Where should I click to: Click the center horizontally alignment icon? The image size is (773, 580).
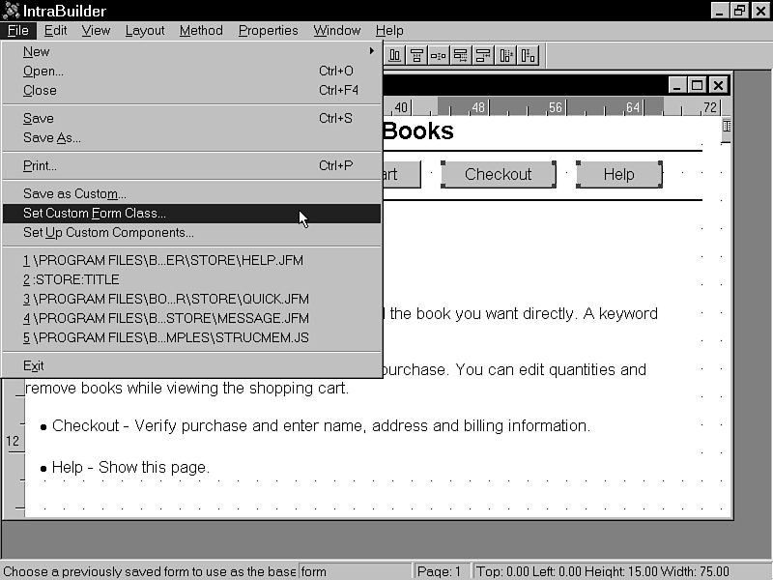tap(416, 56)
